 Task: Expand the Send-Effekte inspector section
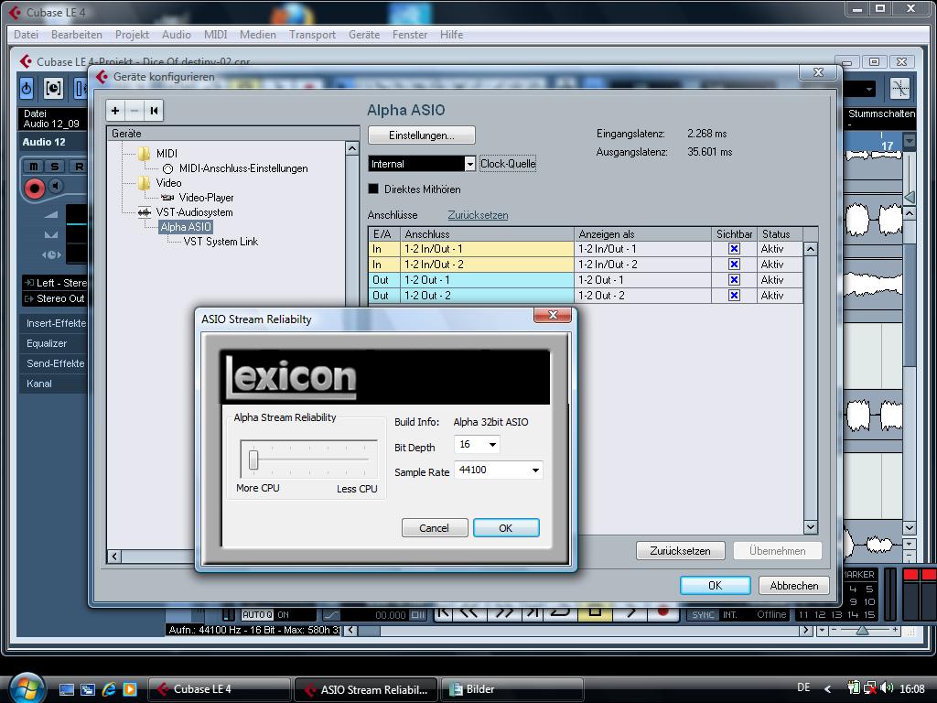(x=54, y=363)
